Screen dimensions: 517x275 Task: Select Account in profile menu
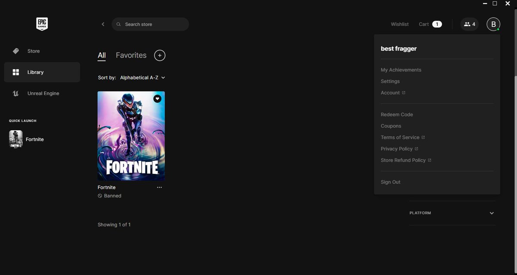pos(390,93)
